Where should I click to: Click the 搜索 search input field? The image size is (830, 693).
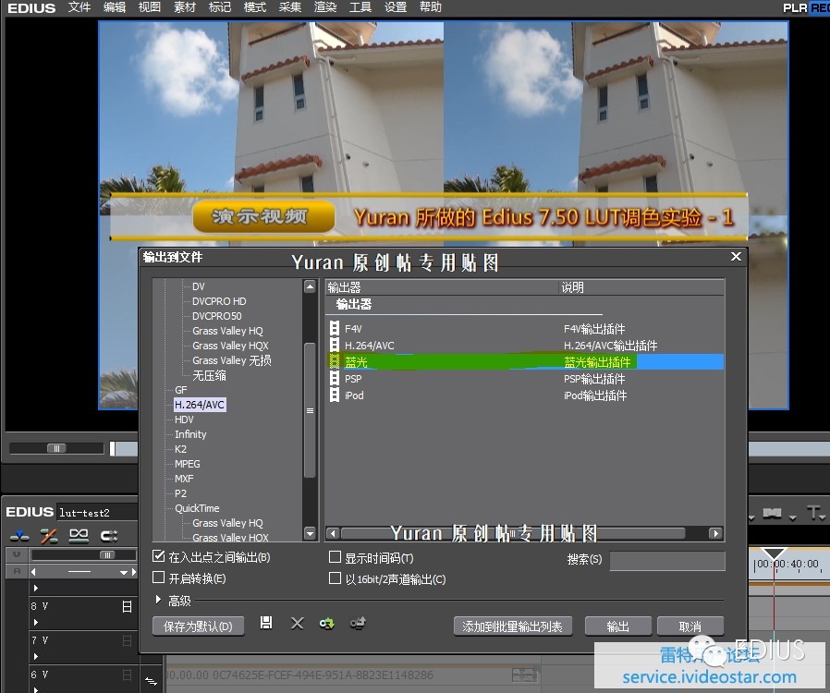666,560
